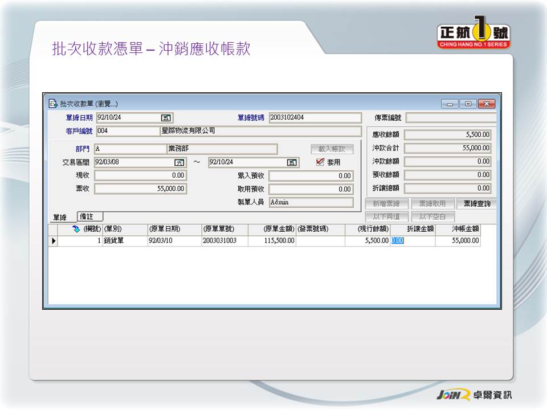Click the 客戶編號 input field
This screenshot has height=410, width=547.
127,131
